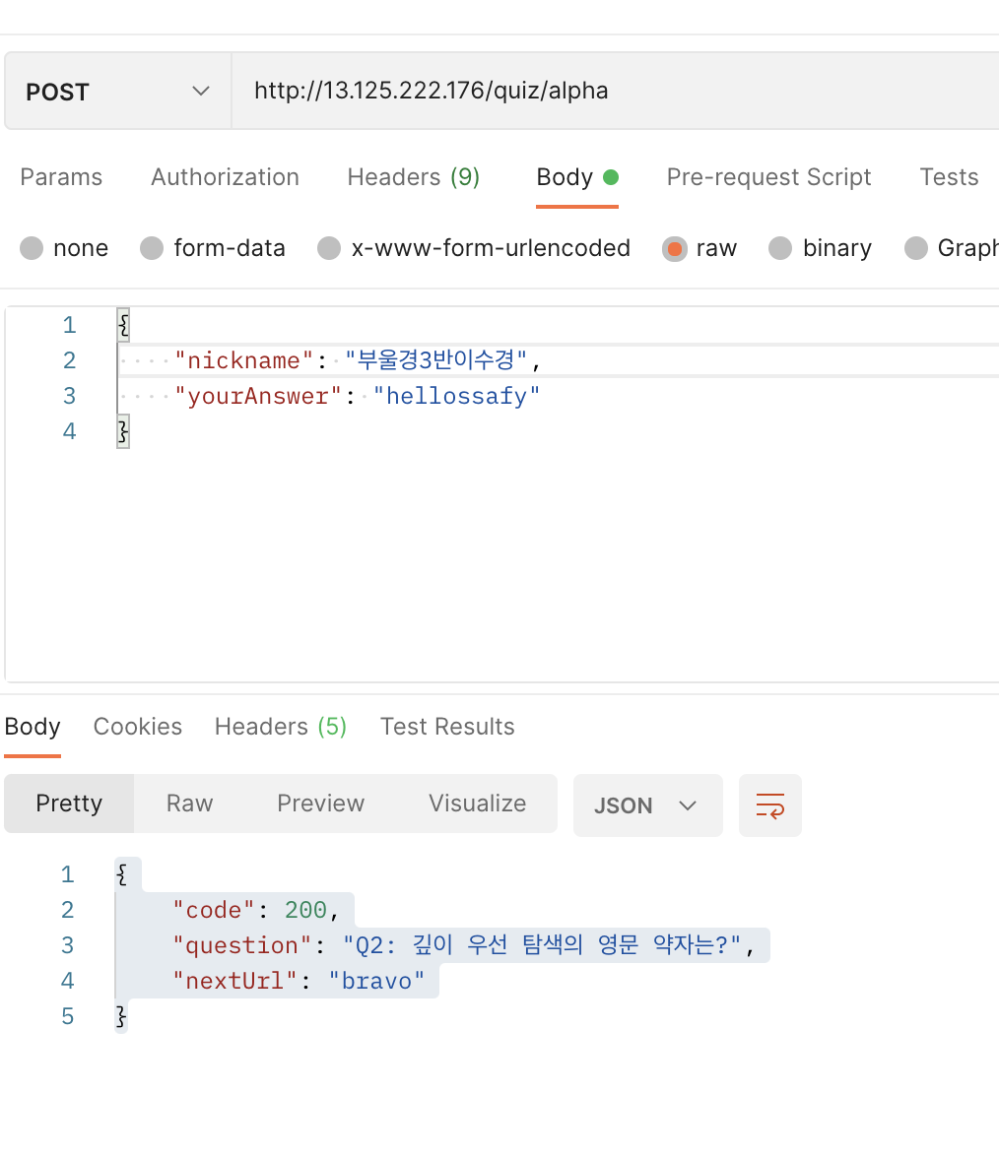Screen dimensions: 999x1158
Task: Open the response Cookies tab
Action: coord(138,727)
